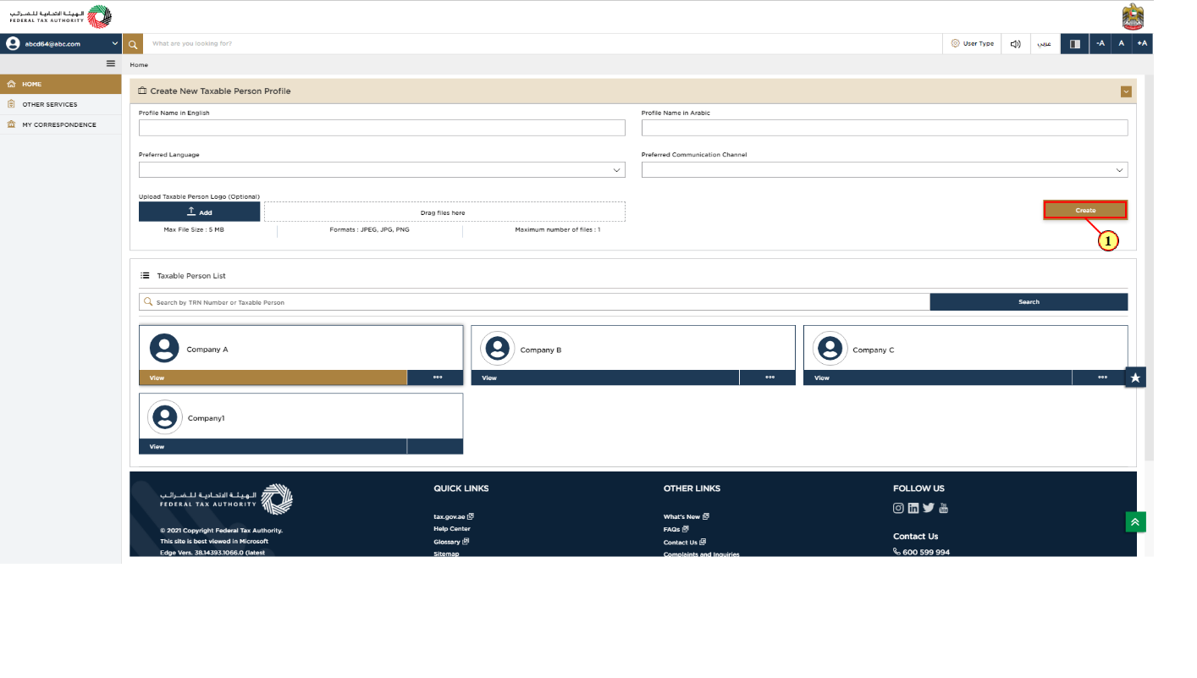This screenshot has width=1197, height=678.
Task: Click the Taxable Person List heading icon
Action: [x=145, y=276]
